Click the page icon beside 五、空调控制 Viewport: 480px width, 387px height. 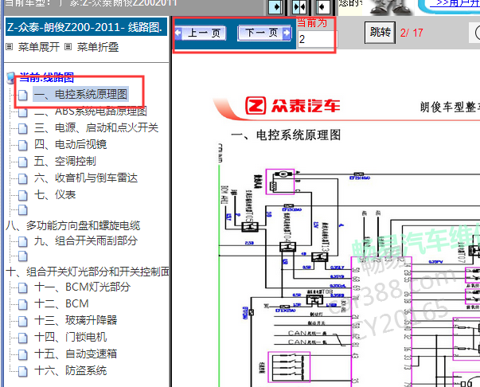tap(22, 162)
